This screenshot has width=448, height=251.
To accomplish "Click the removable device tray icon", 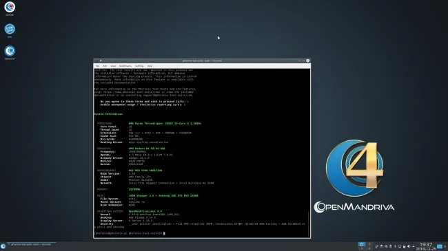I will click(x=391, y=246).
